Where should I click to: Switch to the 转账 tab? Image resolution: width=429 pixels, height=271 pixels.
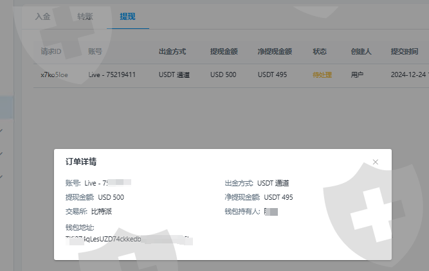(x=84, y=16)
